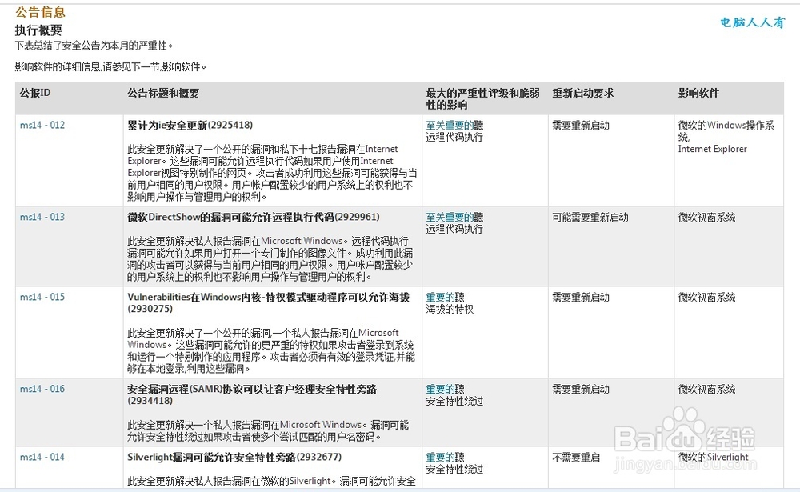800x492 pixels.
Task: Select title about DirectShow vulnerability (2929961)
Action: 254,217
